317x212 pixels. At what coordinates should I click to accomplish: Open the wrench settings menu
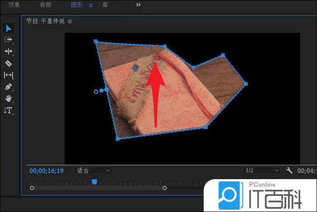[289, 171]
